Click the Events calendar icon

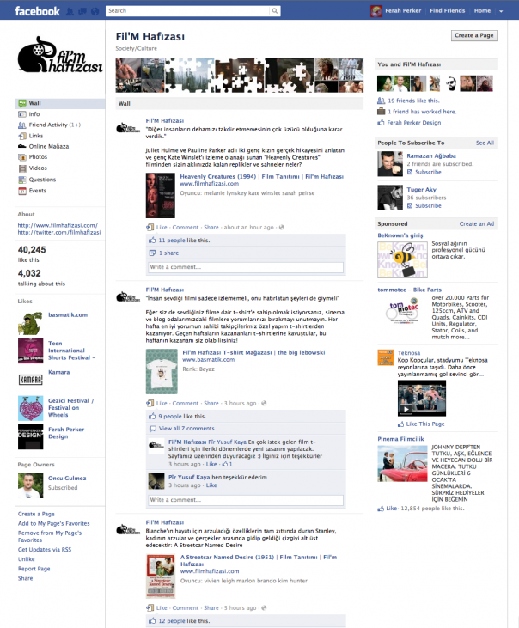(x=22, y=191)
